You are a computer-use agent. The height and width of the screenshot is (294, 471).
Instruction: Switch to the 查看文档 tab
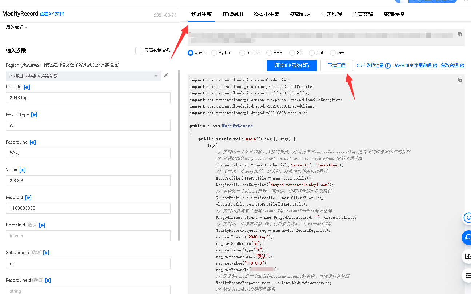pos(363,14)
